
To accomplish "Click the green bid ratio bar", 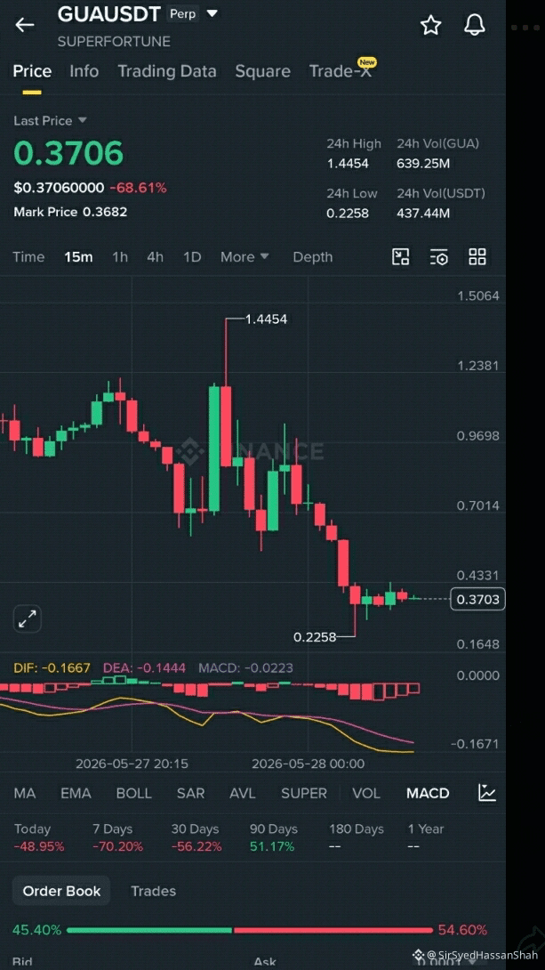I will pos(148,931).
